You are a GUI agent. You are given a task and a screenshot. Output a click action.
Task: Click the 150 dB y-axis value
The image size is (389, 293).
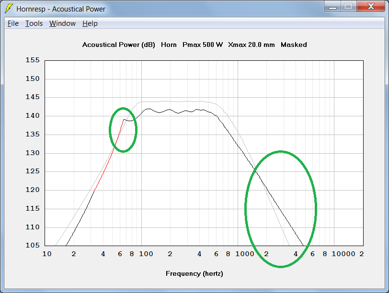33,79
